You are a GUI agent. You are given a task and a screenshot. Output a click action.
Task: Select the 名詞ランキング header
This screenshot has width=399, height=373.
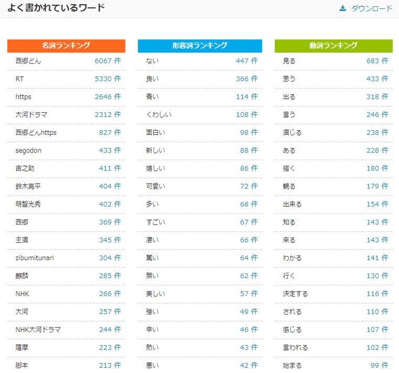click(x=66, y=46)
